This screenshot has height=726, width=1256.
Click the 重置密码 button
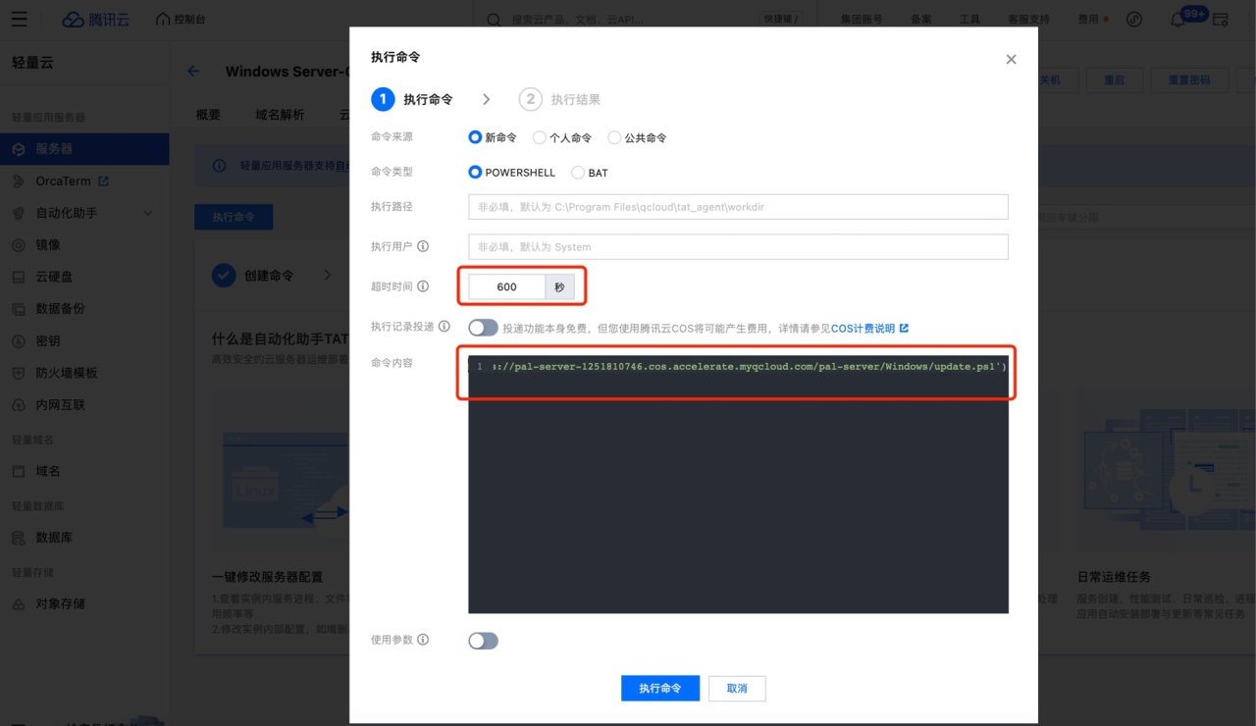coord(1189,80)
